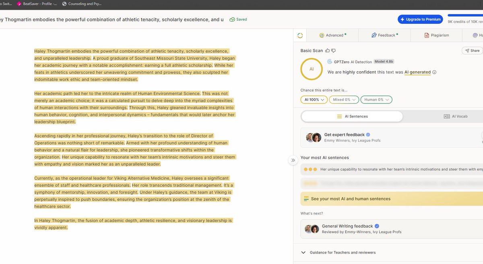
Task: Click the top AI sentence about her unique capability
Action: click(x=392, y=169)
